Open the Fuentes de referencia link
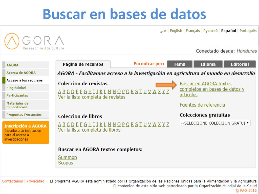Viewport: 259px width, 194px height. pyautogui.click(x=202, y=105)
